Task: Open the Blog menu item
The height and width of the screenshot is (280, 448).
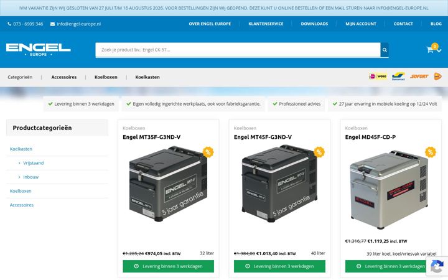Action: coord(436,24)
